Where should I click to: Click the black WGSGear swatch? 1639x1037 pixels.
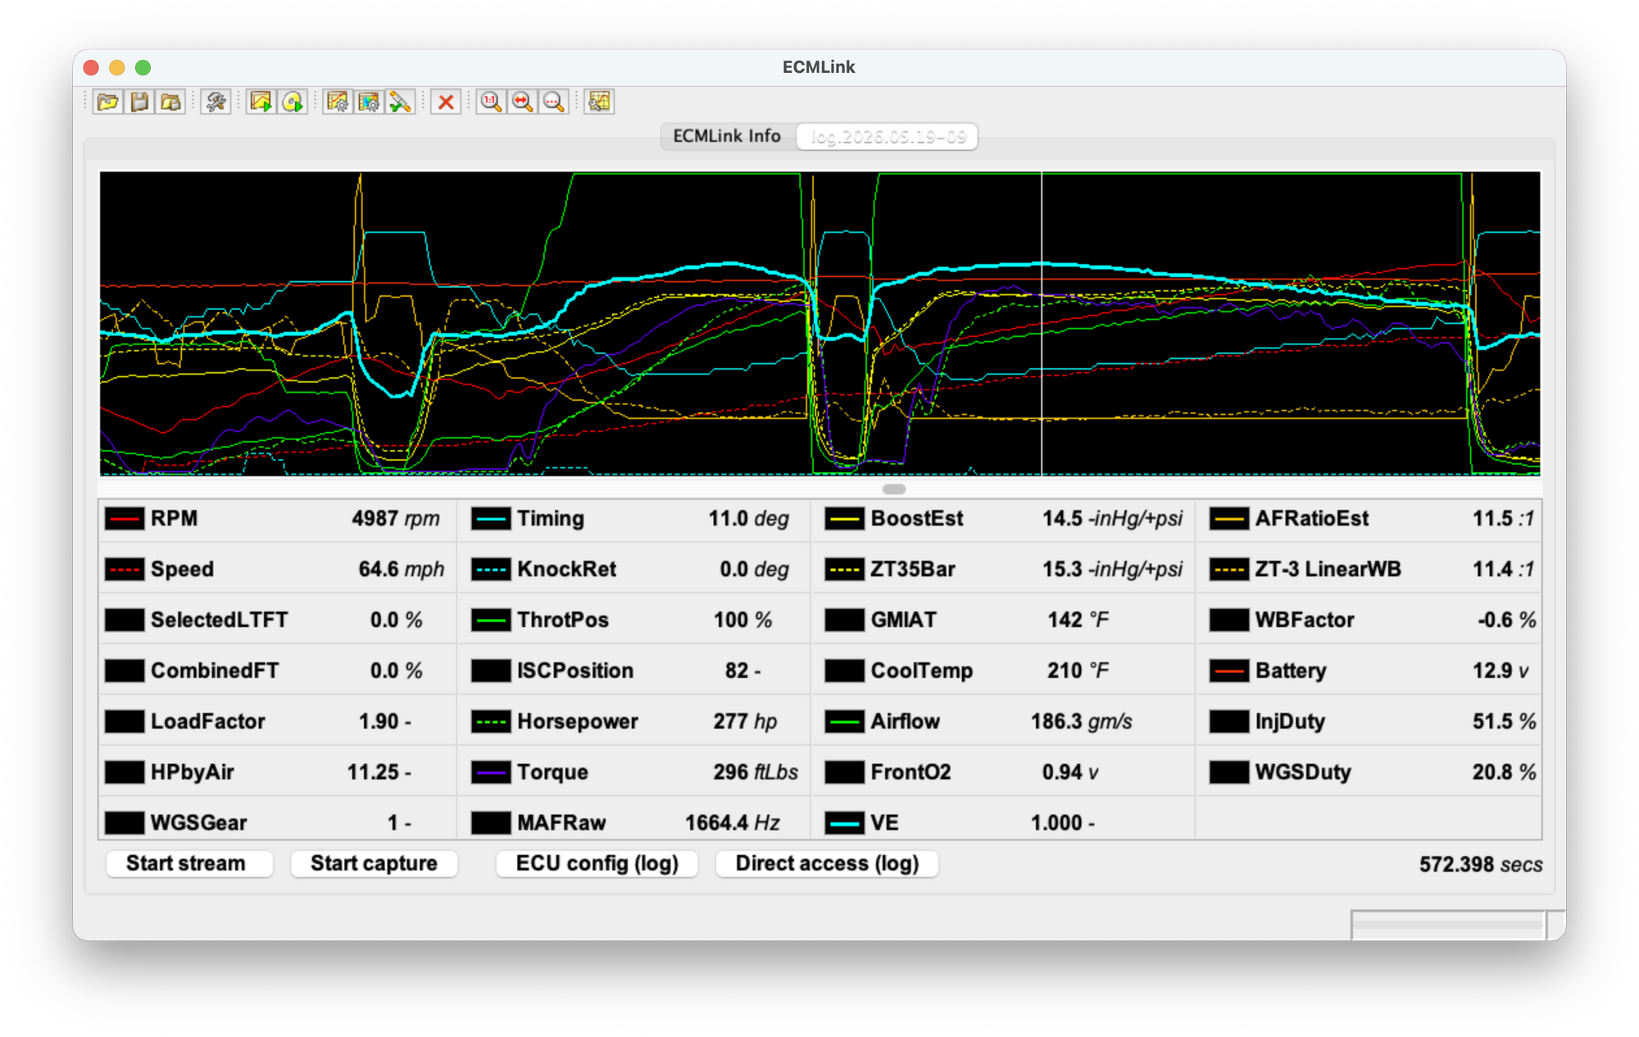click(x=125, y=823)
